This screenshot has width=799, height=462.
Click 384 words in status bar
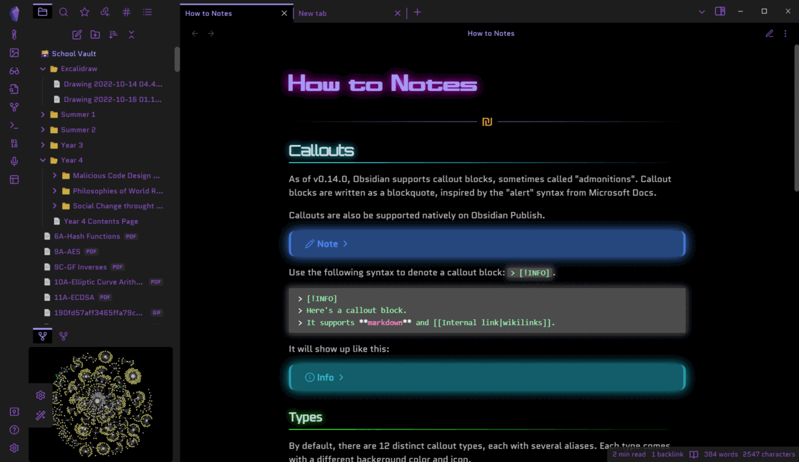(721, 455)
